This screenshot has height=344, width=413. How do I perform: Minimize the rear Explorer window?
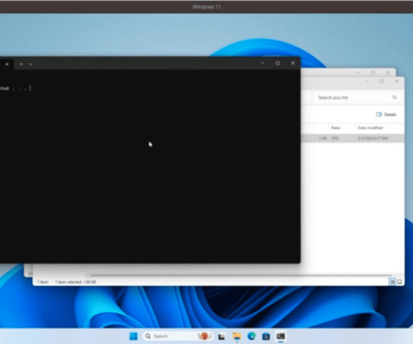coord(358,72)
